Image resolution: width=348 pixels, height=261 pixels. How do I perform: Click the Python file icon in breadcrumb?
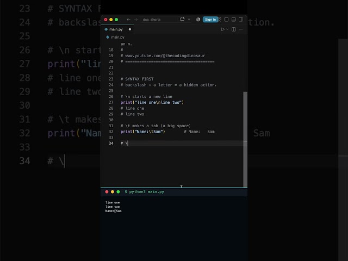coord(108,38)
